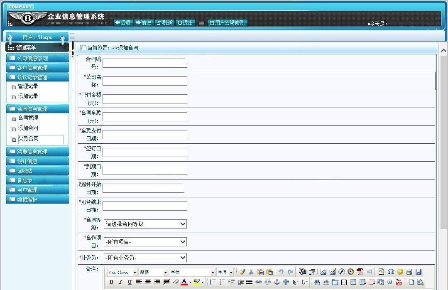448x290 pixels.
Task: Open the font color picker arrow
Action: tap(190, 282)
